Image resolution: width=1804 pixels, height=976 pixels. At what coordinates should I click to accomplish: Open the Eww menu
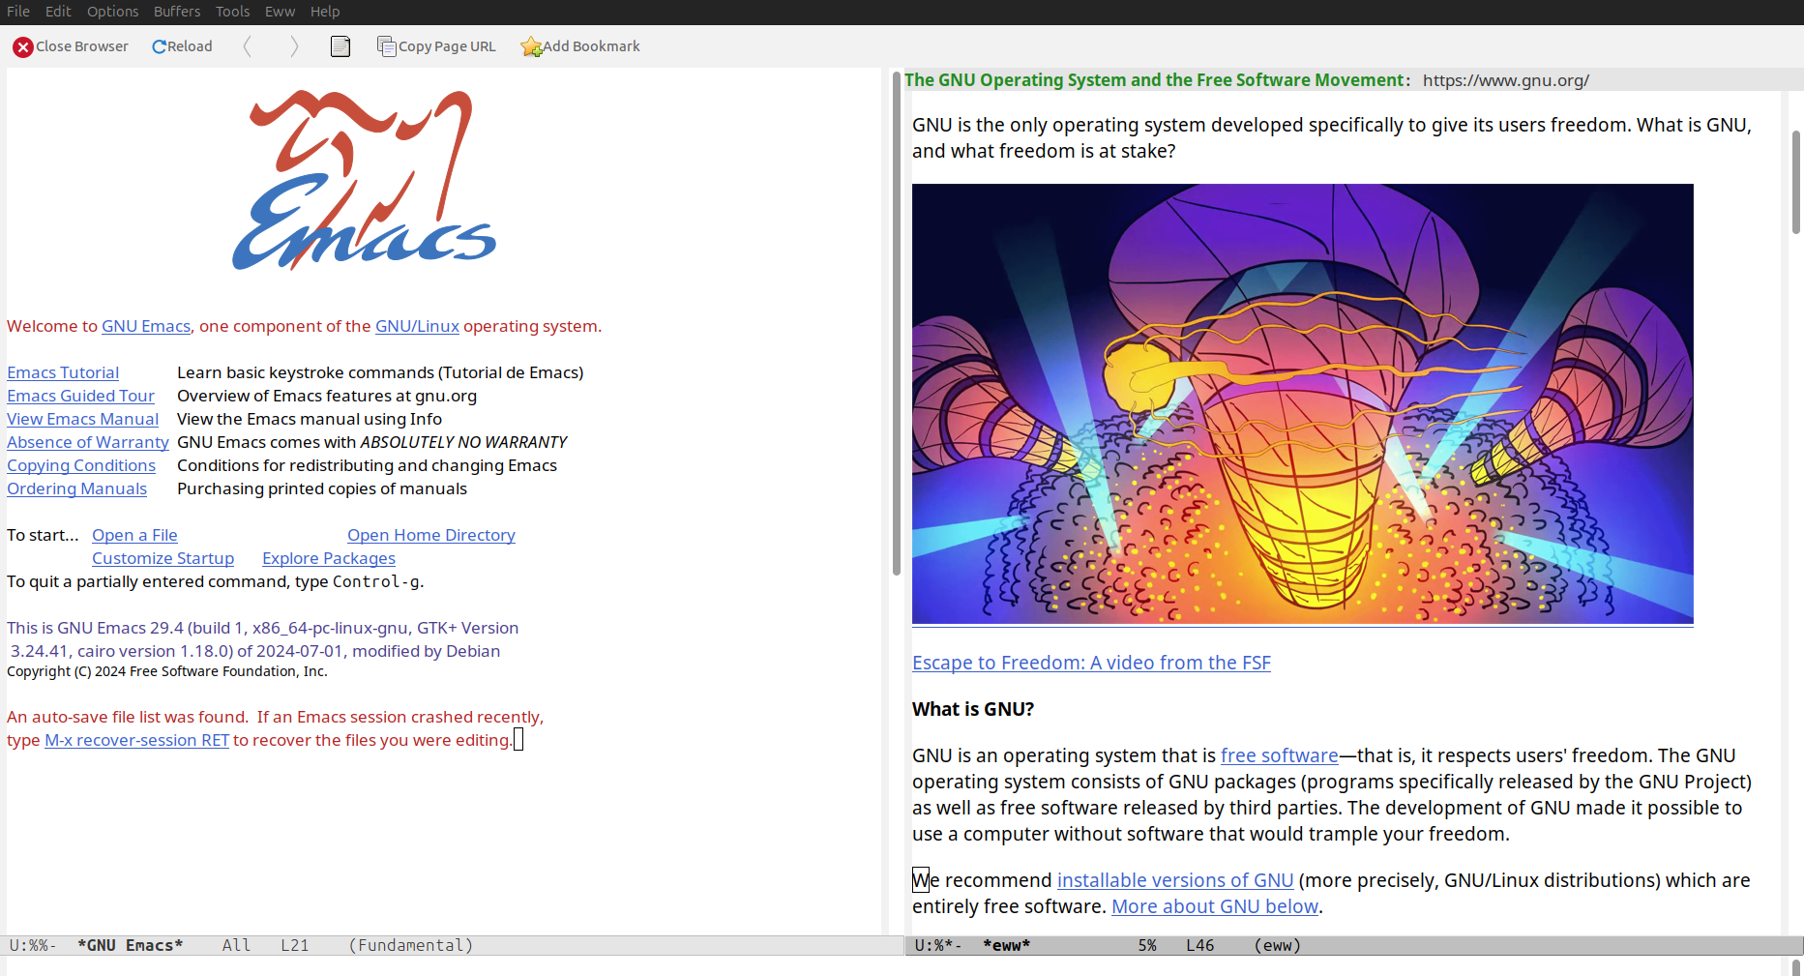pos(280,12)
